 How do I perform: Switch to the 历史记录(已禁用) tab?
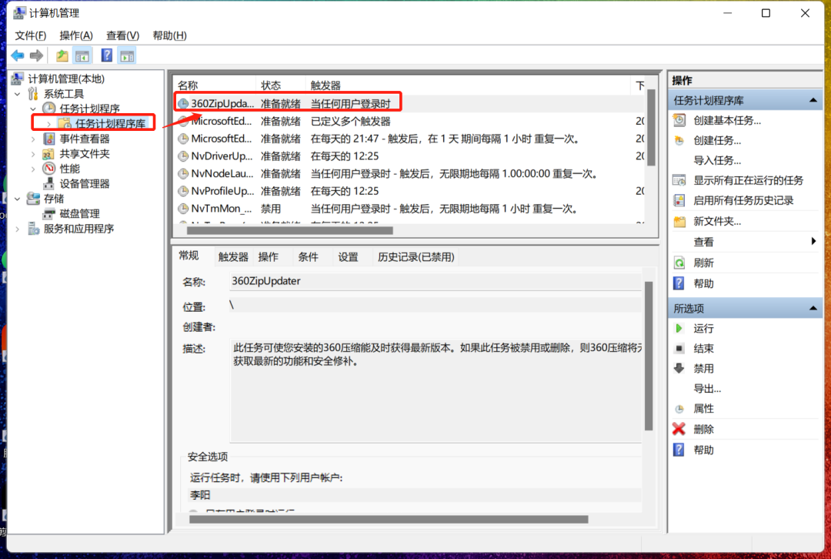point(416,256)
